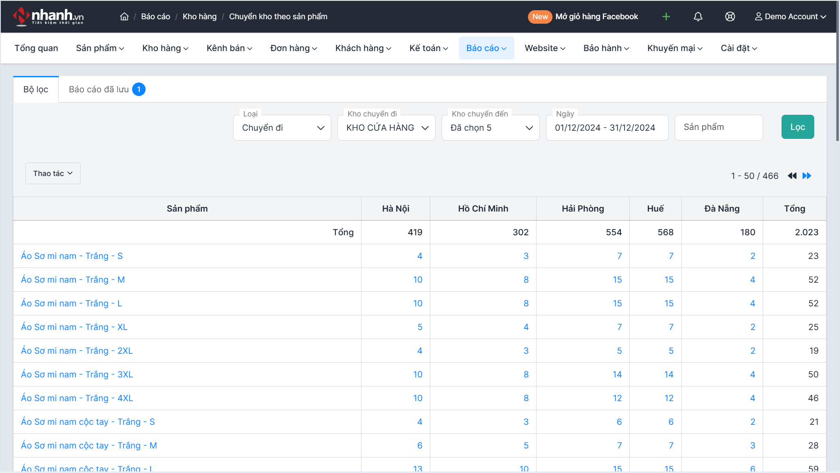
Task: Click Huế value 12 in Trắng - 4XL row
Action: (669, 398)
